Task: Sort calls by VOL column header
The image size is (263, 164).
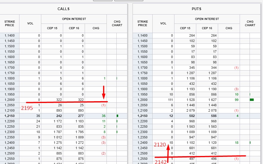Action: click(x=30, y=24)
